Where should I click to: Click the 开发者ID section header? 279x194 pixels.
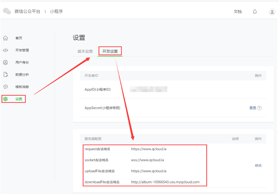click(91, 76)
